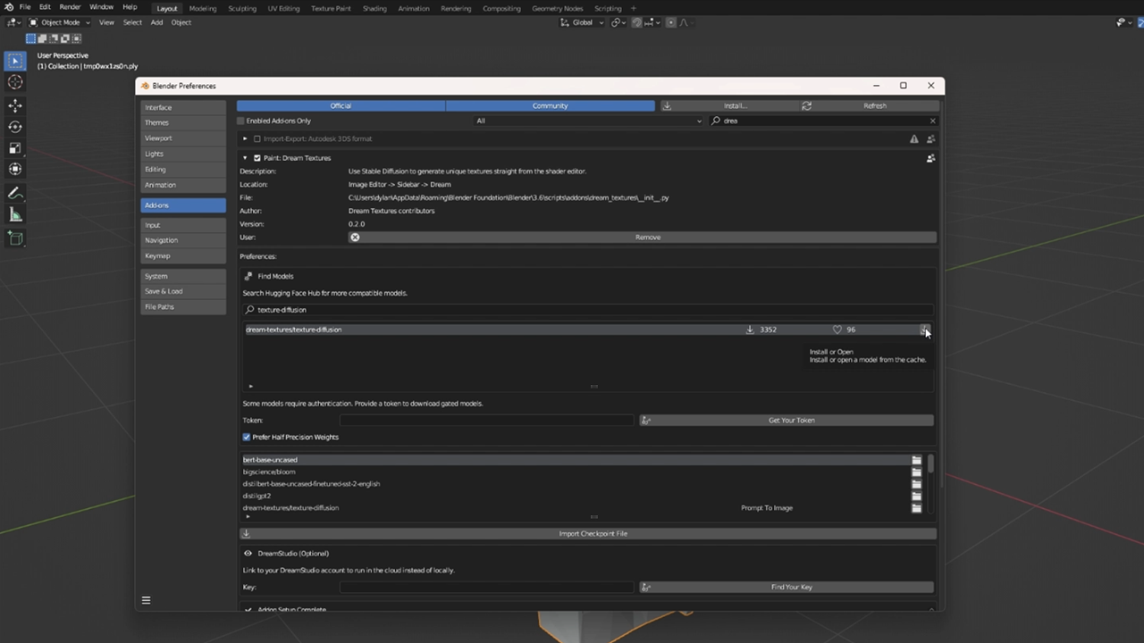Expand the Import-Export: Autodesk 3DS entry

[x=245, y=138]
